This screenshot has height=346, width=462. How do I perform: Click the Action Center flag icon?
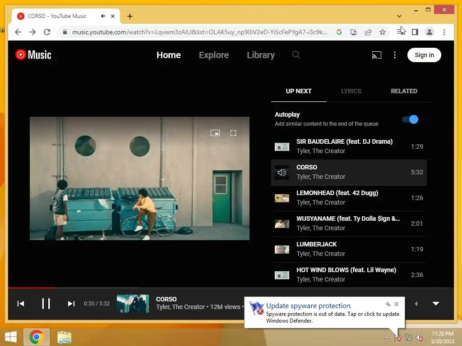398,337
